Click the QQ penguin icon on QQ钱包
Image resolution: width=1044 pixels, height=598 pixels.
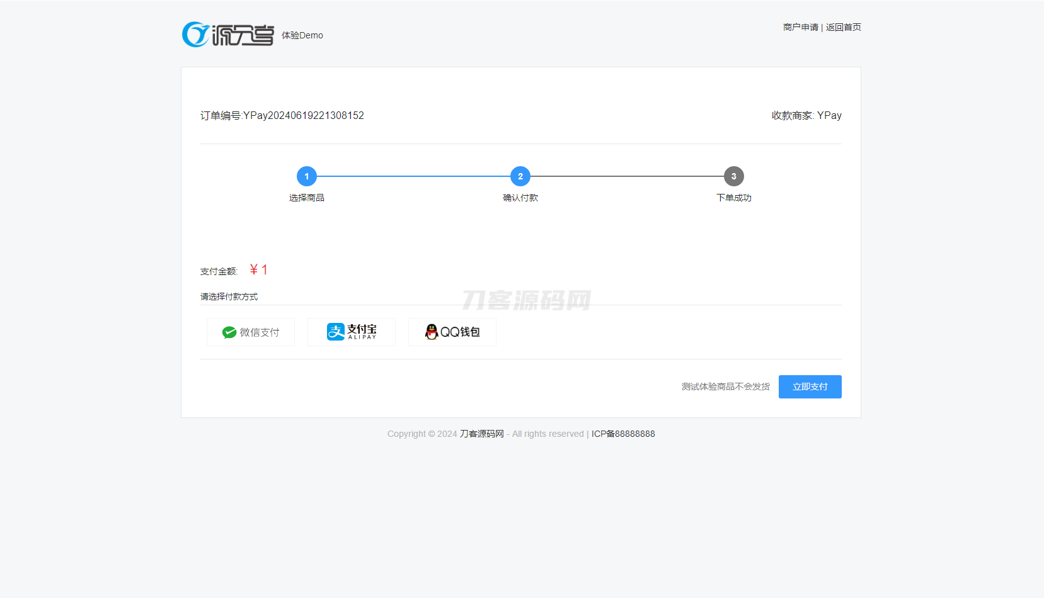coord(432,332)
